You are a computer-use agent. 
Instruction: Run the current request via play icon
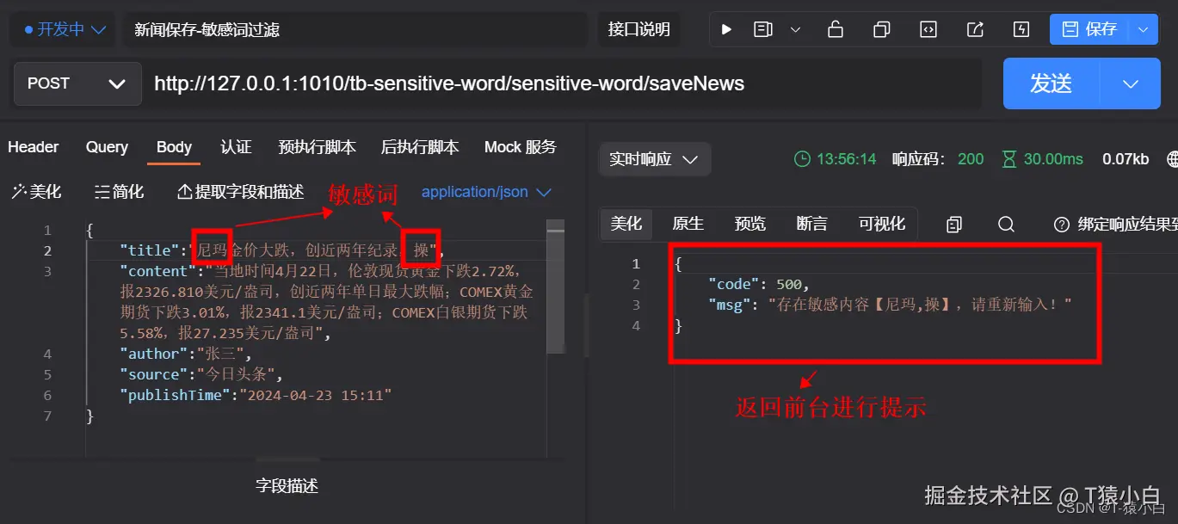tap(726, 28)
